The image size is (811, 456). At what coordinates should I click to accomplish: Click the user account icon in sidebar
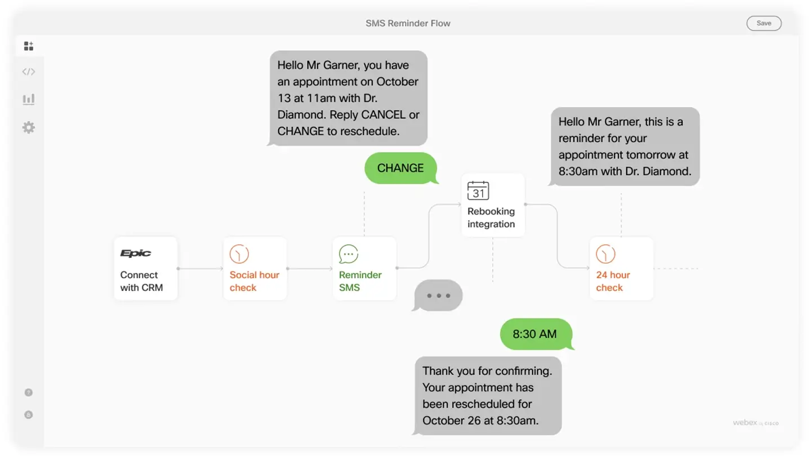click(x=28, y=414)
